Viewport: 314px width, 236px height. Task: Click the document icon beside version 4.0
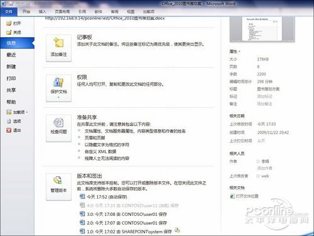(x=82, y=205)
